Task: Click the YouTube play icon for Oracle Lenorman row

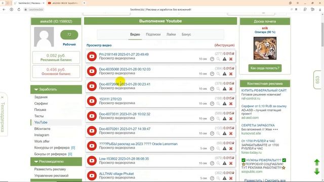Action: (92, 146)
